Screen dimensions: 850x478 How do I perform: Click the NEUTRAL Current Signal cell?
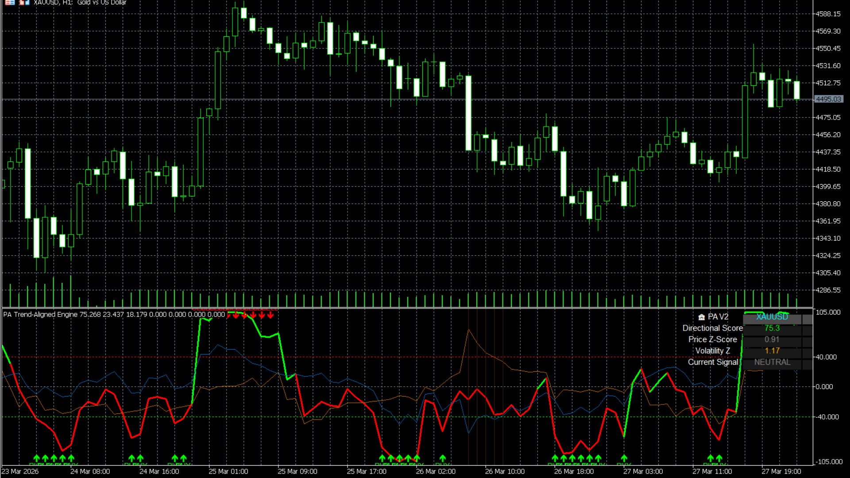pyautogui.click(x=772, y=362)
